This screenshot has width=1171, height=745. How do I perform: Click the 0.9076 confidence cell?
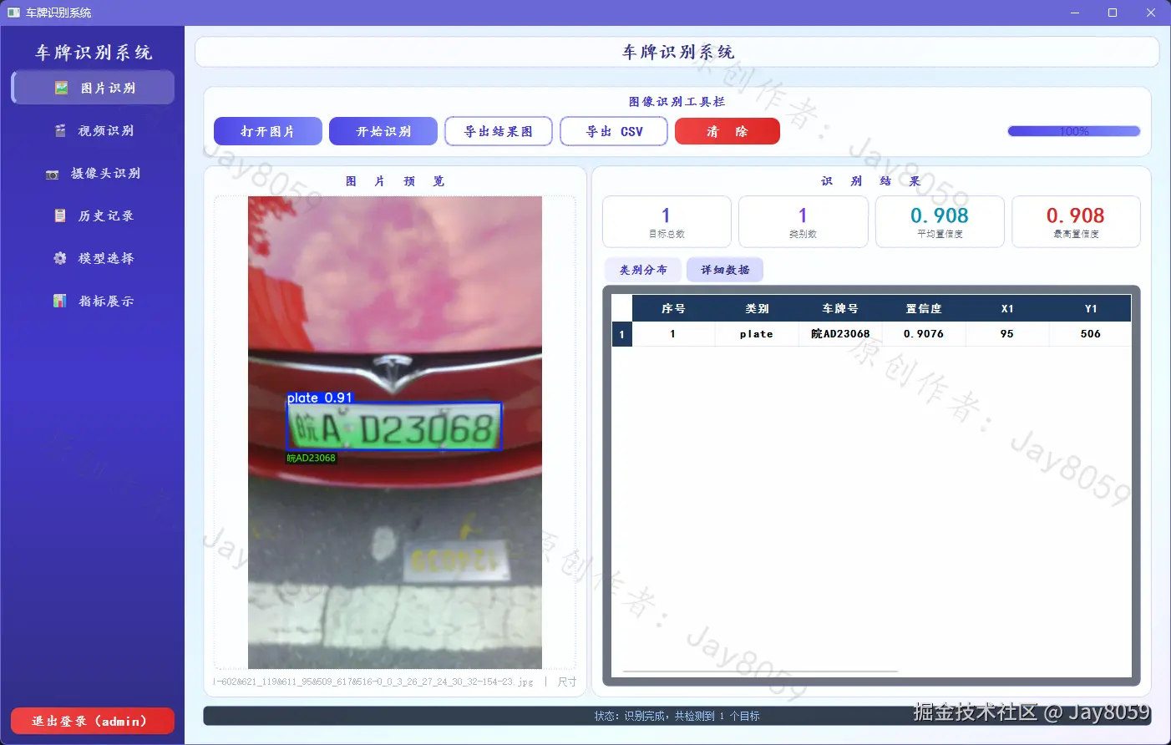[924, 334]
